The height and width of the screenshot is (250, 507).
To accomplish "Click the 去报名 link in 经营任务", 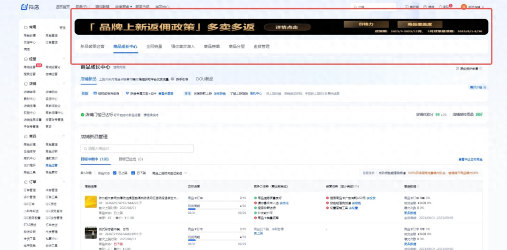I will click(x=356, y=203).
